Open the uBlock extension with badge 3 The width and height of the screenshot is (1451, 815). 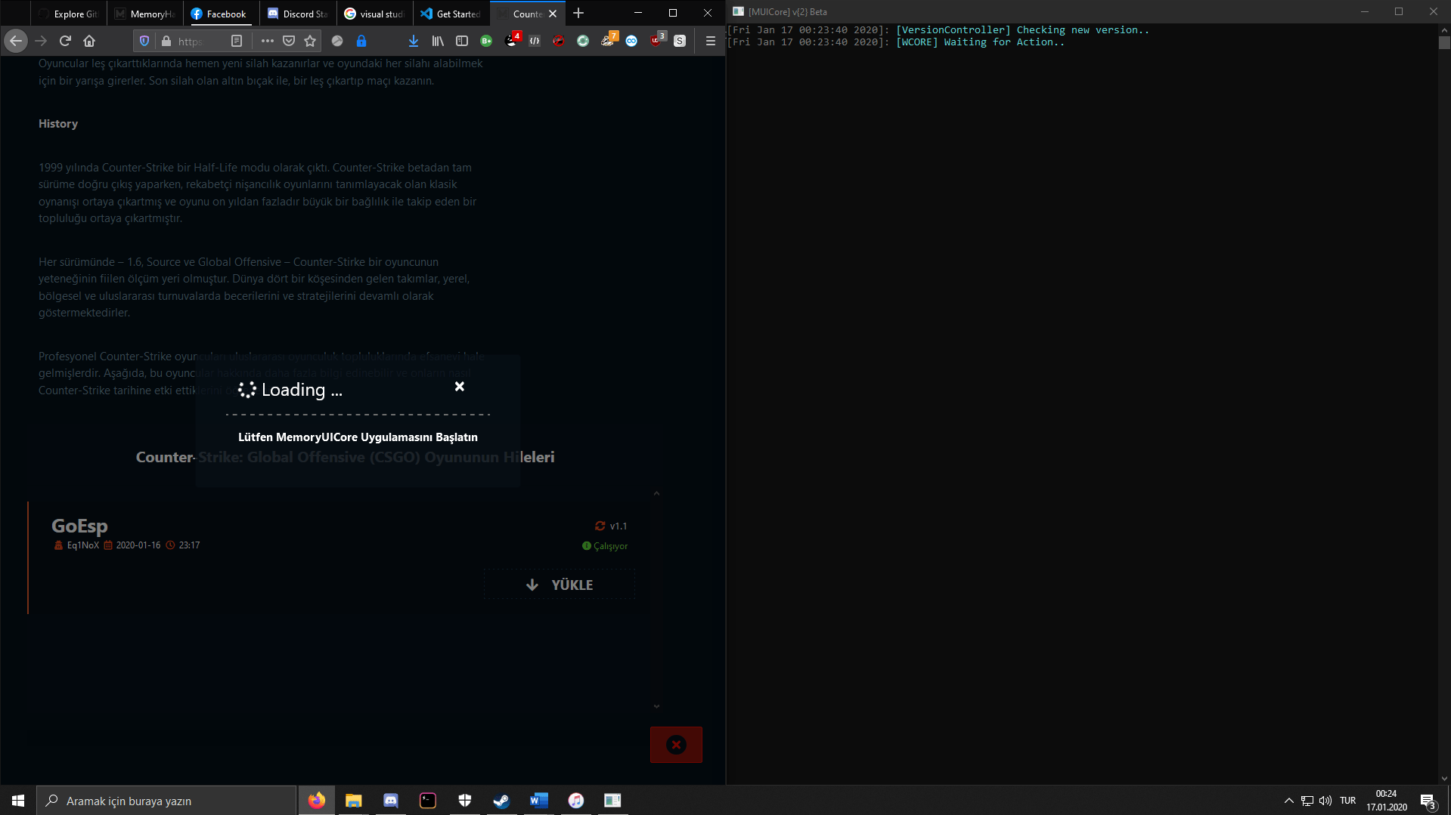(656, 39)
